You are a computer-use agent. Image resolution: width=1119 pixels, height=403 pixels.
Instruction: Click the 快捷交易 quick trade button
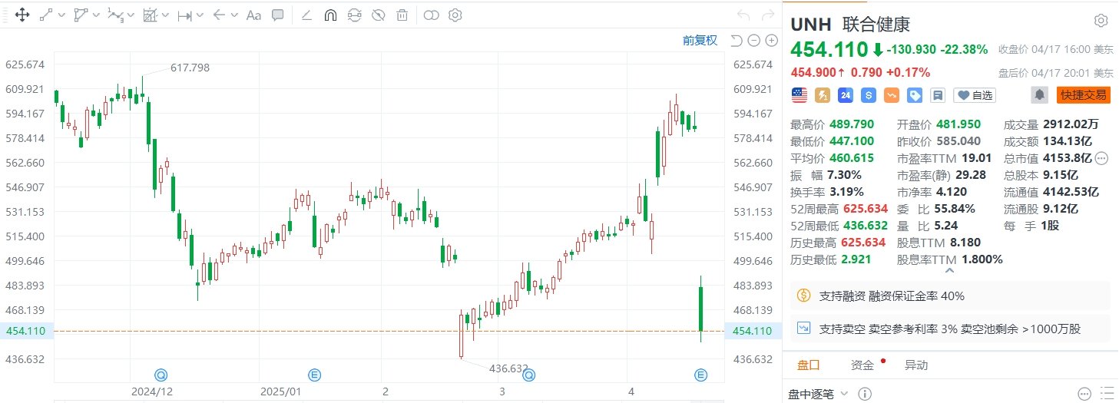1083,95
